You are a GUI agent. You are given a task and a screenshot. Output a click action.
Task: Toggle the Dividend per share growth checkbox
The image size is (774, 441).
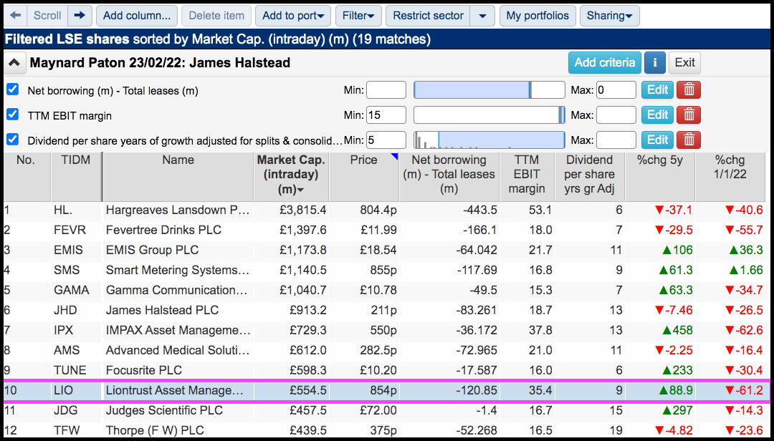pyautogui.click(x=13, y=140)
